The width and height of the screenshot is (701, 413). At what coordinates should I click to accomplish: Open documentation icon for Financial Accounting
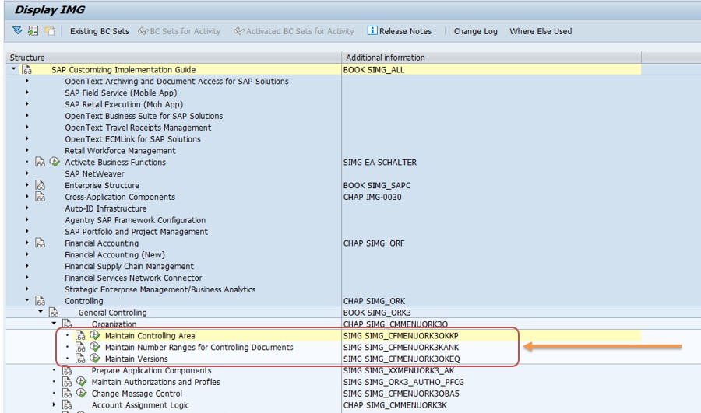pos(41,243)
